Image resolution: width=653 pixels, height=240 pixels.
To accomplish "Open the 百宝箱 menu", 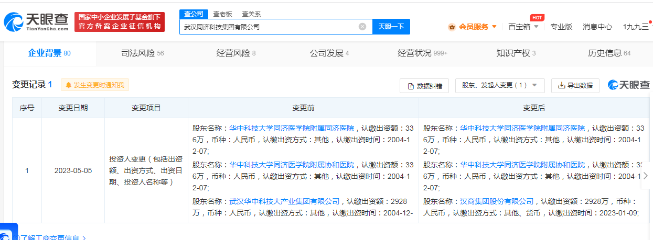I will coord(523,27).
